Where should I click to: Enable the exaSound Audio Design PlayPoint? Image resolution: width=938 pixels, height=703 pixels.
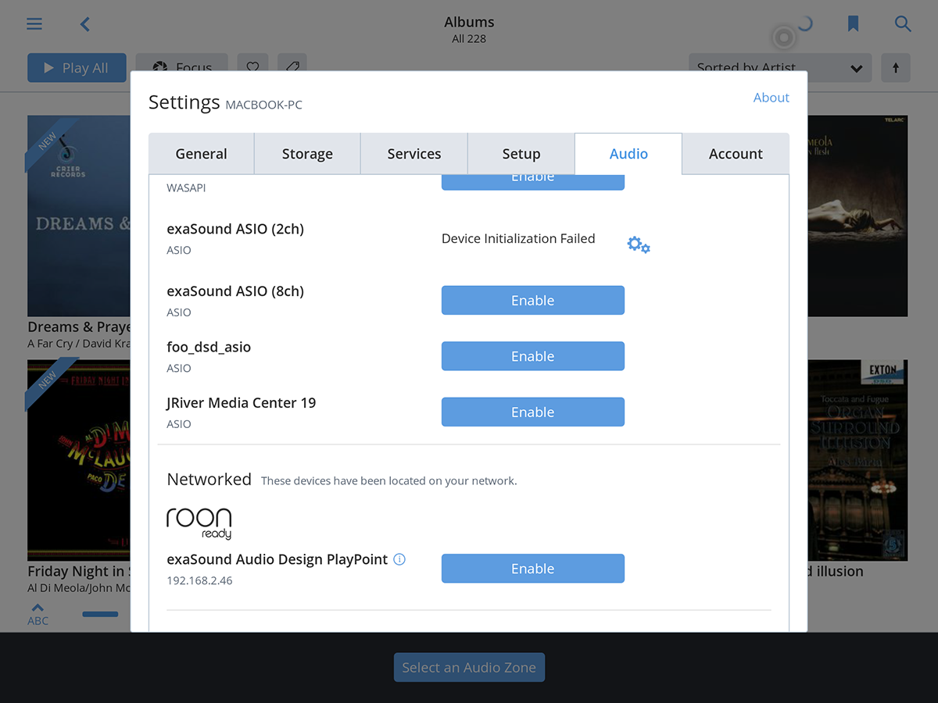click(533, 569)
